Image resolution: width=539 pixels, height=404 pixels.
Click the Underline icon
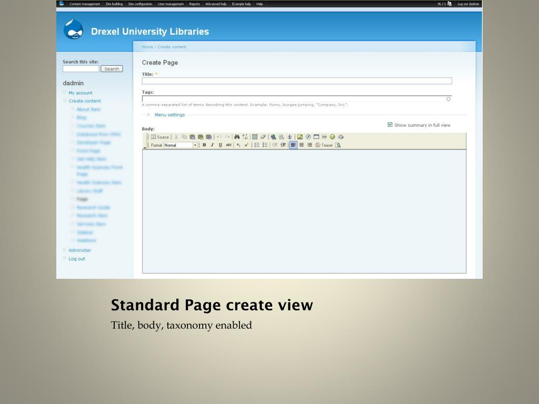[x=221, y=145]
